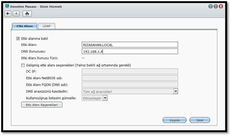Click the forward arrow navigation button
Image resolution: width=231 pixels, height=136 pixels.
16,13
